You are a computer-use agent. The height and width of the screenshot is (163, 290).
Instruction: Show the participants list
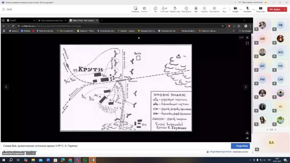[164, 9]
